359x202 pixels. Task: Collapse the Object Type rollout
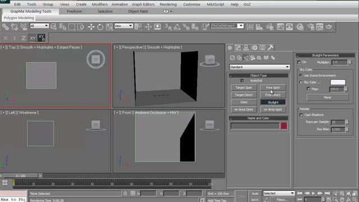[x=258, y=75]
